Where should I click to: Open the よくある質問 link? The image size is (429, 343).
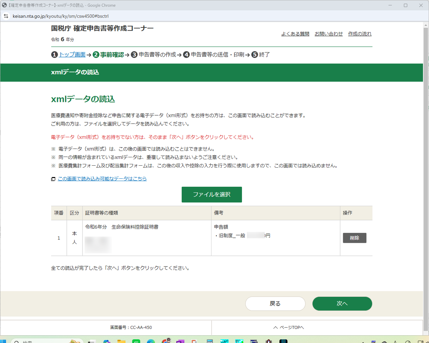point(295,34)
